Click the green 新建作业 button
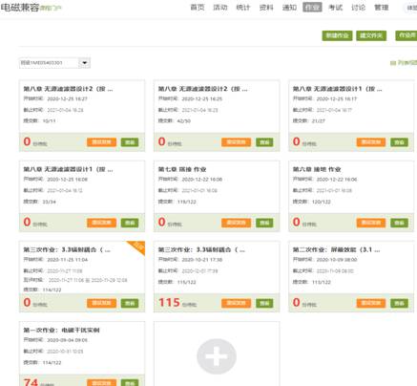This screenshot has height=386, width=417. click(337, 35)
